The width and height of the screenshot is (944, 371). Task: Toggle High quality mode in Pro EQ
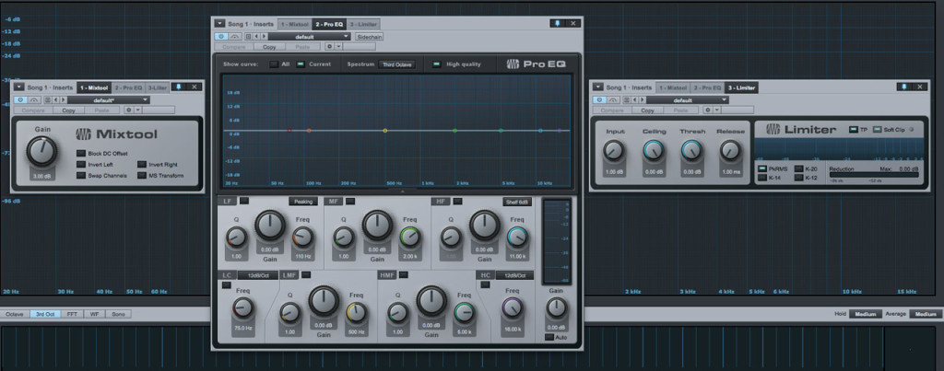tap(437, 64)
